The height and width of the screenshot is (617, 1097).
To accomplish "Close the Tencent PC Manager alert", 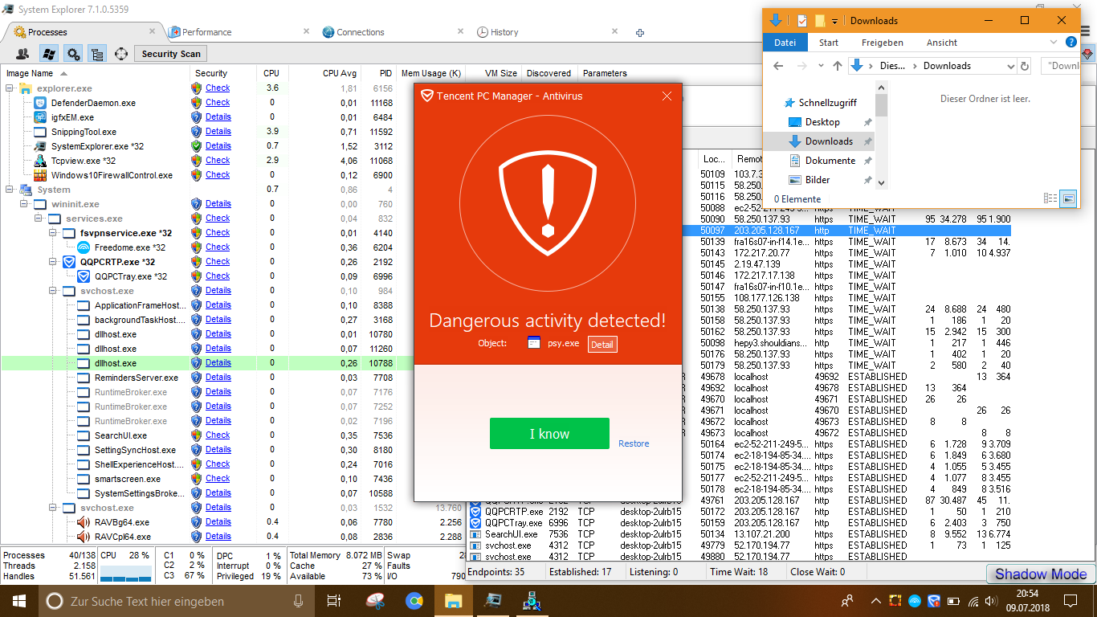I will [x=667, y=96].
